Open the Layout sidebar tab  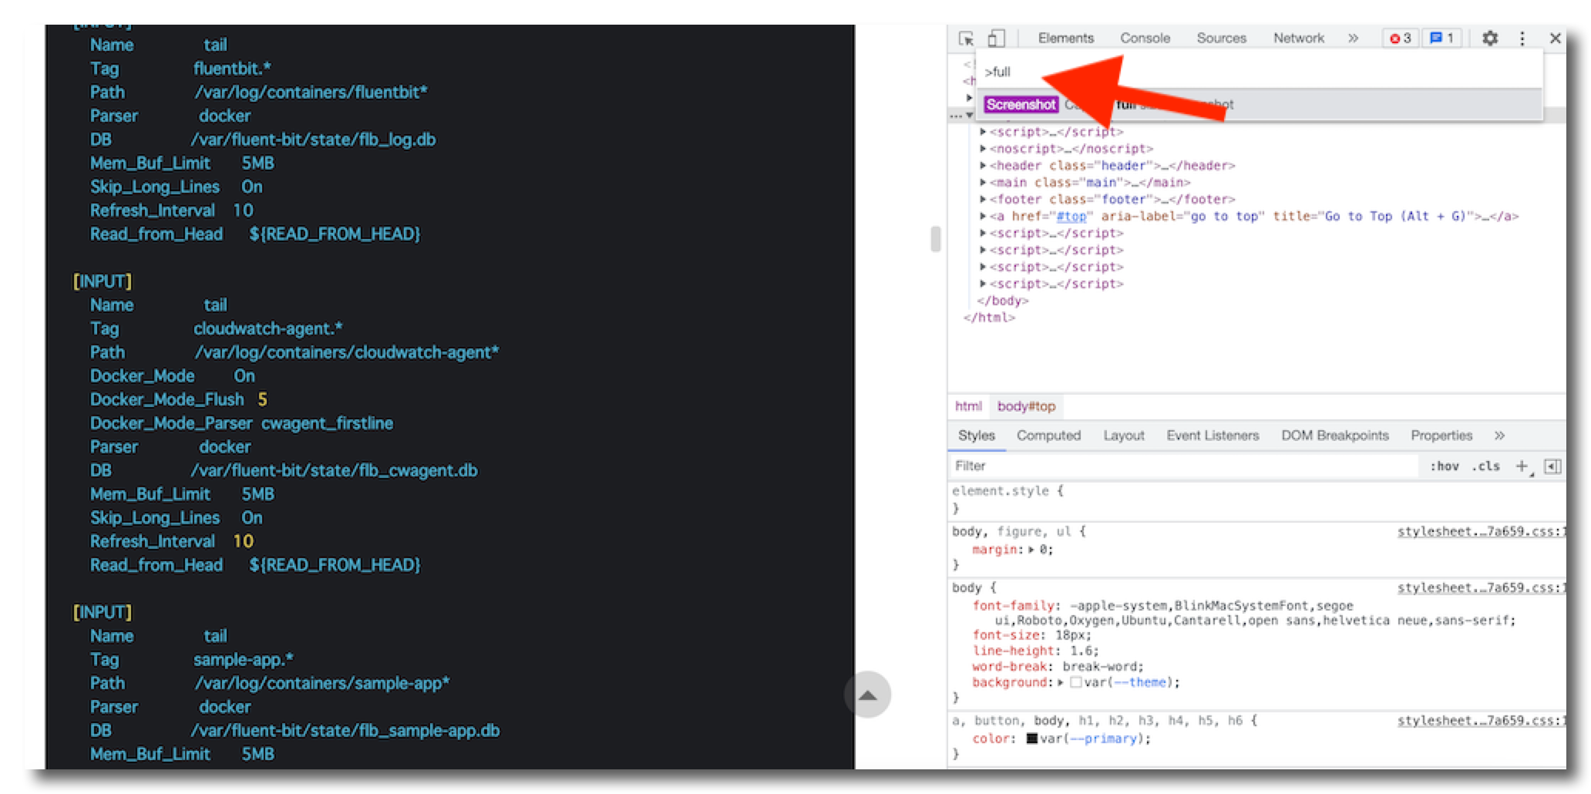pos(1123,436)
